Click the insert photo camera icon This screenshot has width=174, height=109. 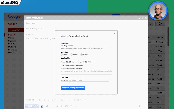pyautogui.click(x=66, y=105)
